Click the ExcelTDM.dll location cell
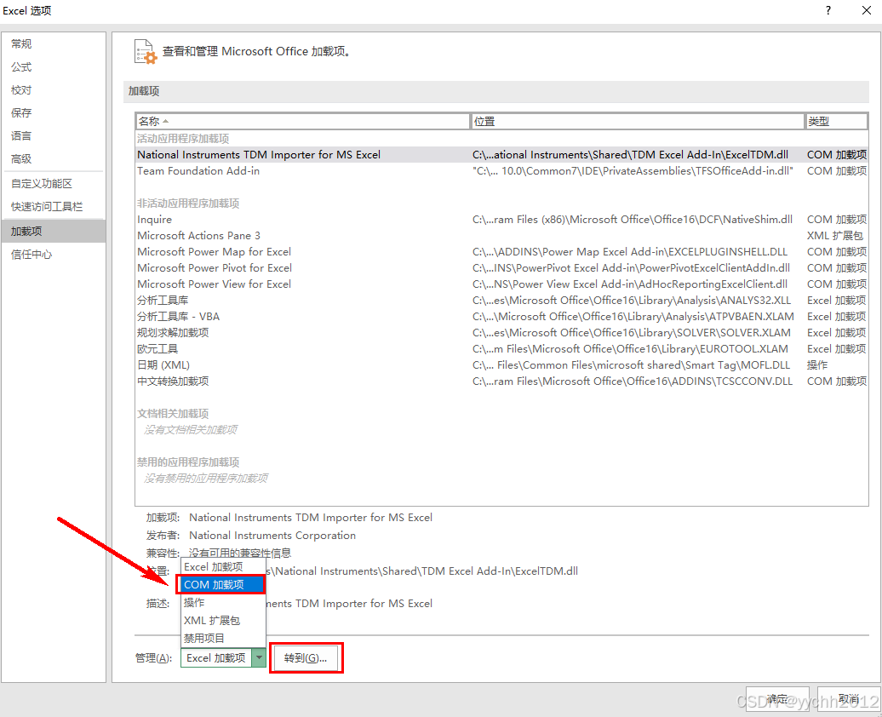Viewport: 882px width, 717px height. 630,155
